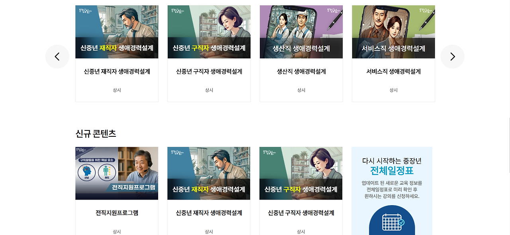Click the 전직지원프로그램 title text

click(x=117, y=213)
